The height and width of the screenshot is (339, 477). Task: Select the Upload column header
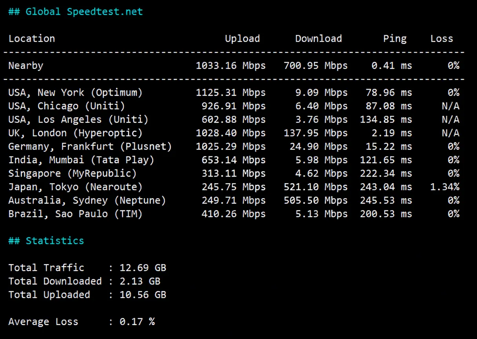242,38
